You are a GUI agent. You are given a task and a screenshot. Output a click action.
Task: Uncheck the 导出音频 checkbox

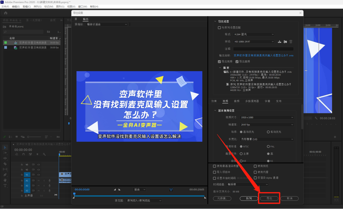(237, 61)
